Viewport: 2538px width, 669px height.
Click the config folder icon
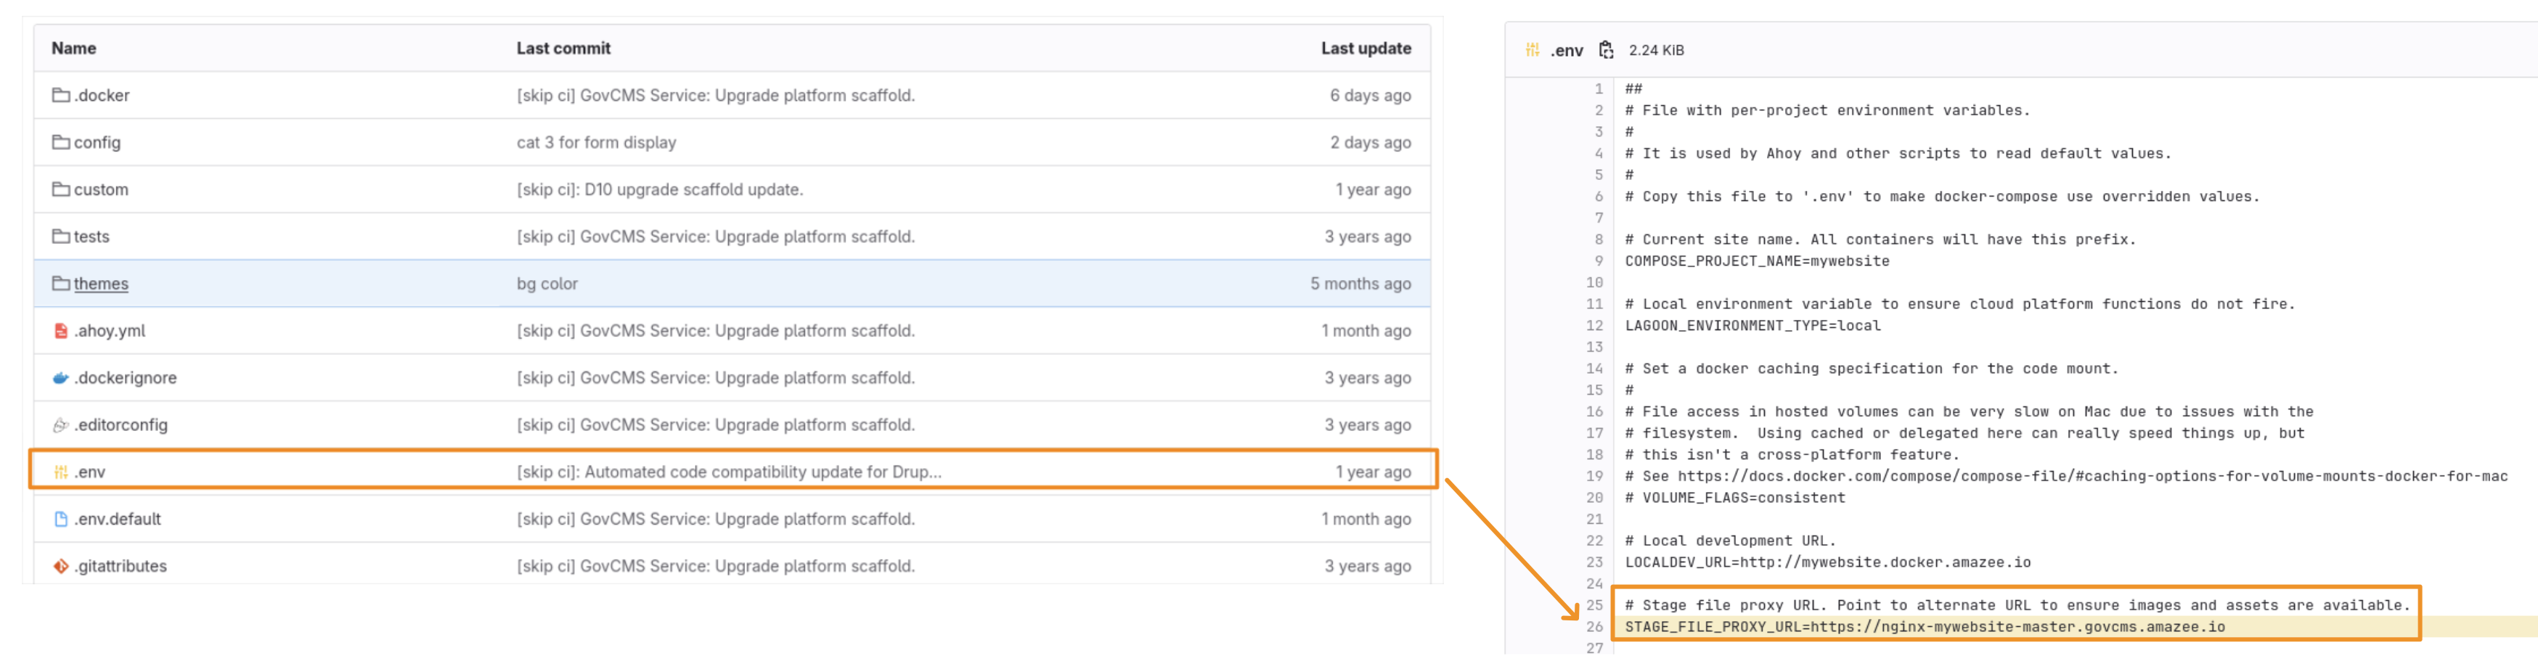coord(60,143)
